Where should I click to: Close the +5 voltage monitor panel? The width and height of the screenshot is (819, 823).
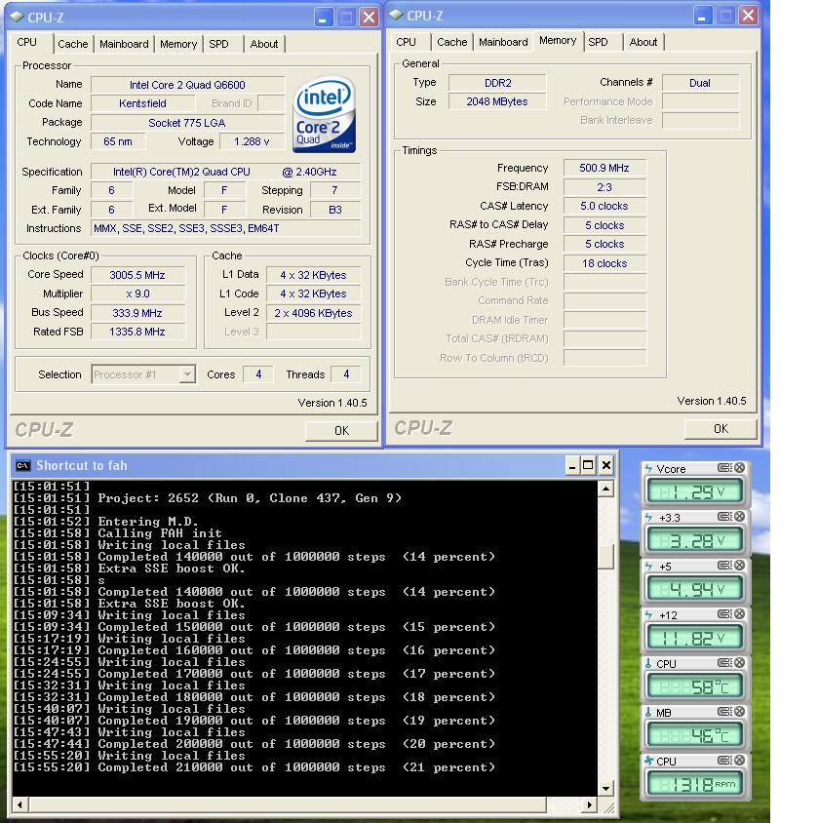tap(739, 566)
